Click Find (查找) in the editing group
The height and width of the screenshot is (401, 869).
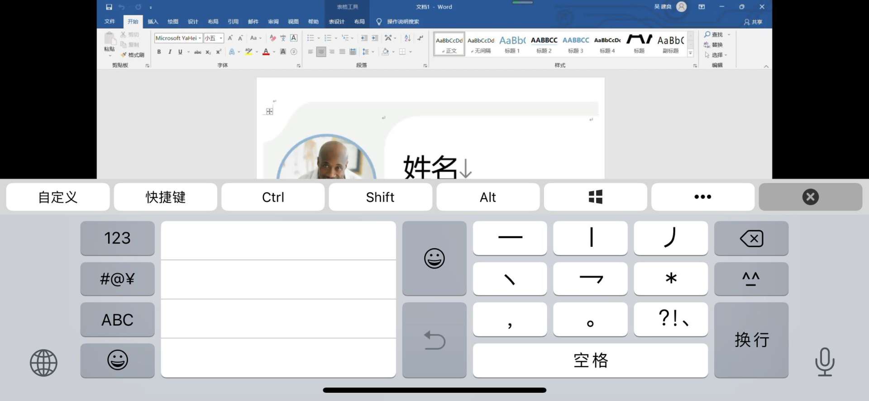pos(714,34)
